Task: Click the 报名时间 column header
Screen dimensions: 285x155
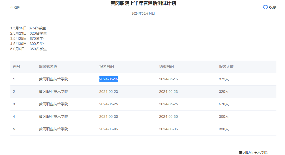Action: coord(106,67)
